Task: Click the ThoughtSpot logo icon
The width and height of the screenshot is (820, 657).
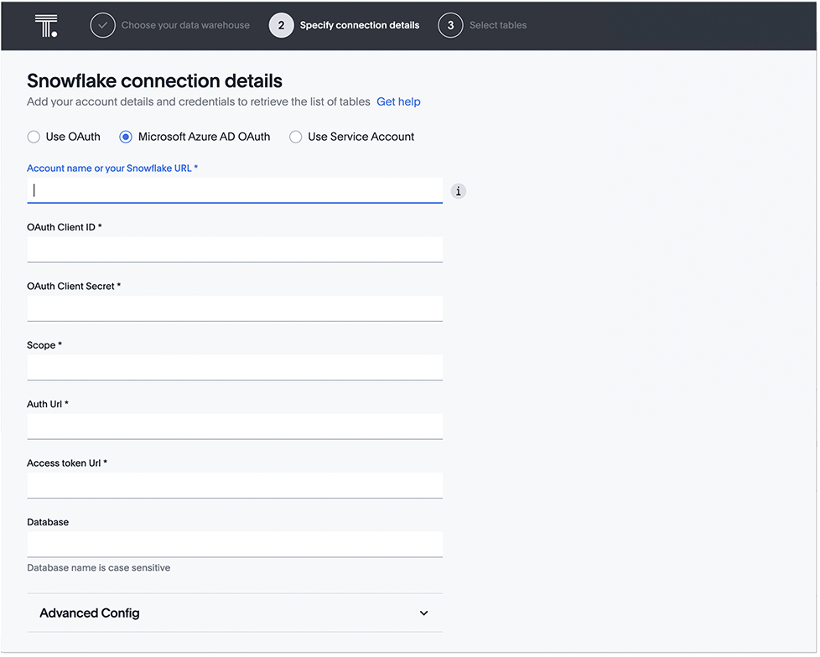Action: point(47,25)
